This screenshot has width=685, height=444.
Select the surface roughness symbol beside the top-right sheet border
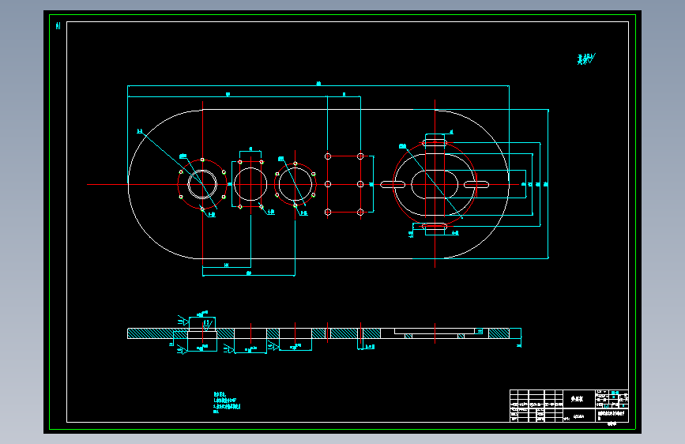pos(586,59)
